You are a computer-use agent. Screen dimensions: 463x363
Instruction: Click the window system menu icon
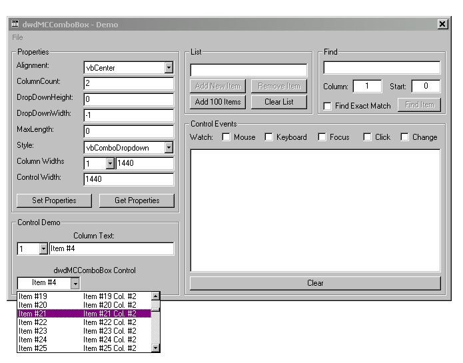(x=15, y=24)
